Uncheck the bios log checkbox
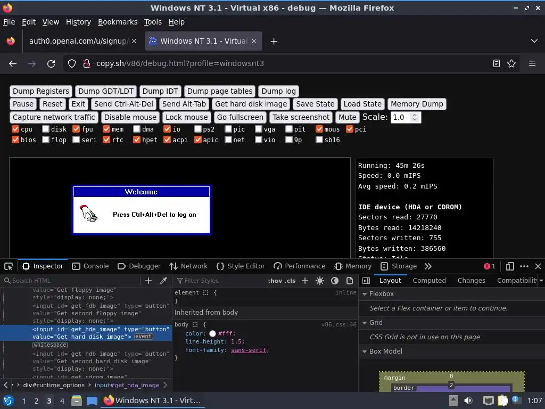545x409 pixels. 15,140
